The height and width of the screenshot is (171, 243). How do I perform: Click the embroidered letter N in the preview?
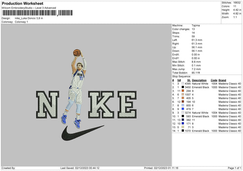47,104
